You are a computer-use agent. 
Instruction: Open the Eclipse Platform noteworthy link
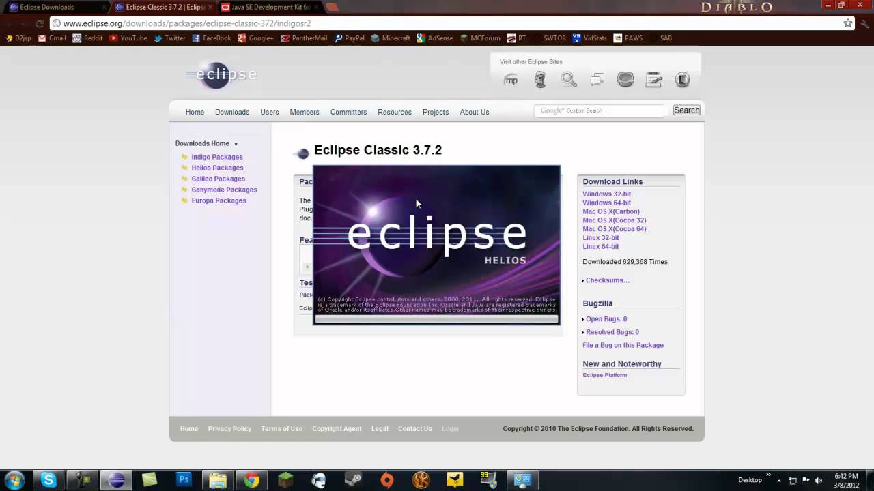coord(604,375)
